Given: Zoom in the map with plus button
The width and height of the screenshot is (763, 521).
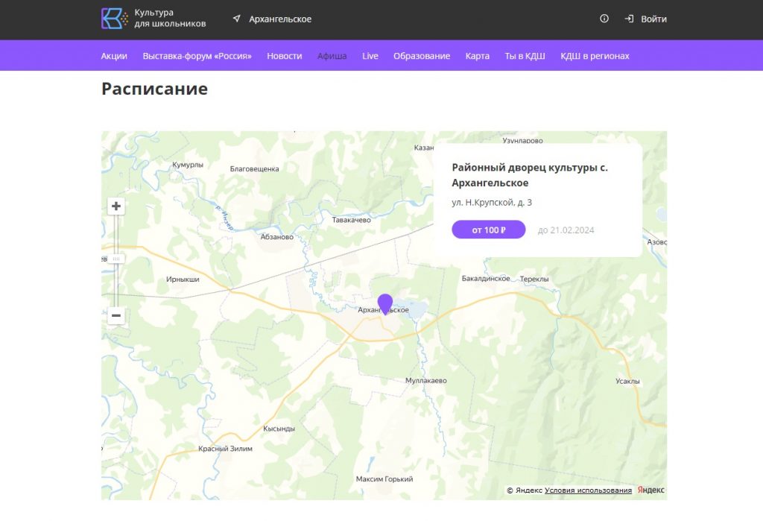Looking at the screenshot, I should 116,206.
